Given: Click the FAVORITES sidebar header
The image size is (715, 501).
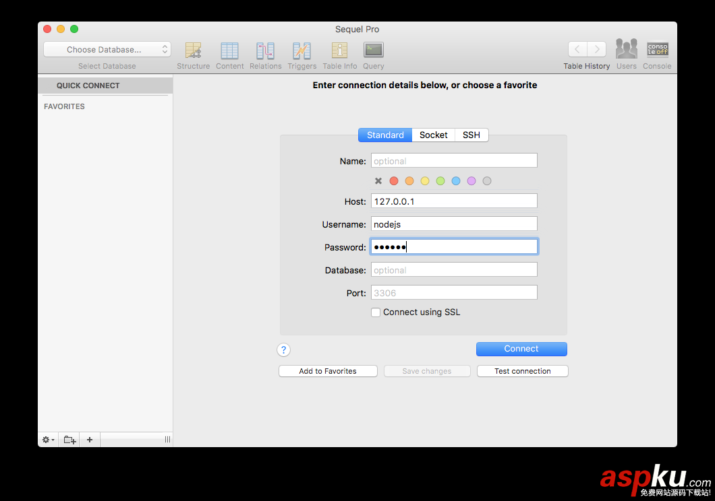Looking at the screenshot, I should coord(64,106).
